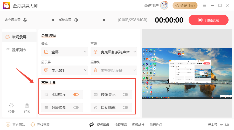Viewport: 234px width, 130px height.
Task: Enable the 按钮显示 toggle
Action: [x=125, y=95]
